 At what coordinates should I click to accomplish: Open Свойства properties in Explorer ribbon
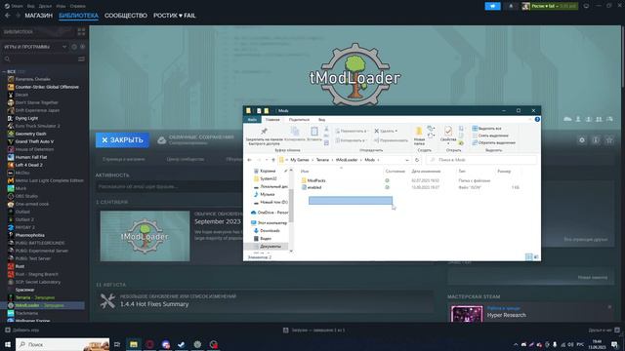click(448, 135)
